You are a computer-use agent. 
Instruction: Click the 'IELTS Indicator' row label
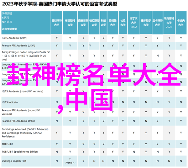10,102
